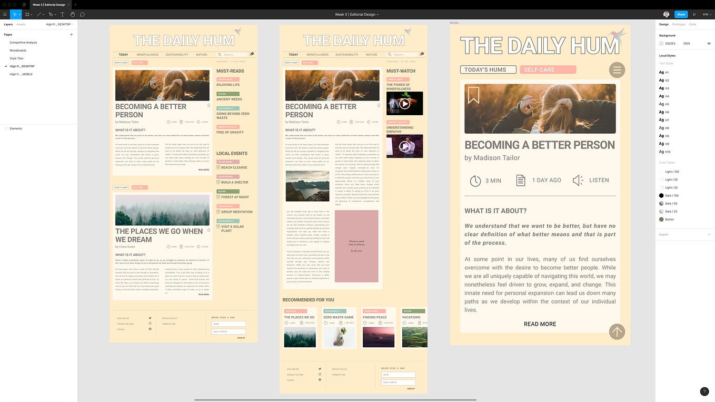Click the user avatar in the toolbar
The height and width of the screenshot is (402, 715).
667,14
